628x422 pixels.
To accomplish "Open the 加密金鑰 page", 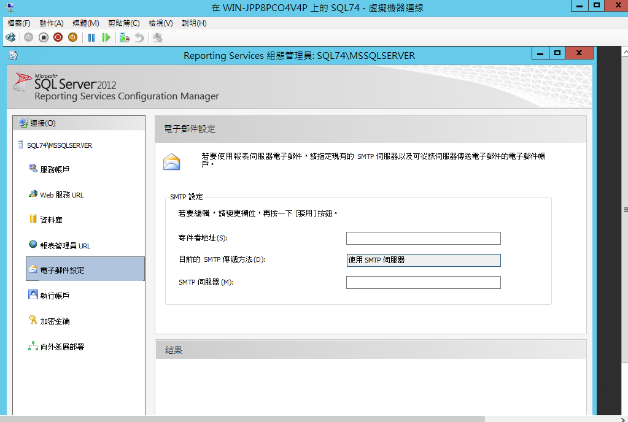I will [55, 321].
